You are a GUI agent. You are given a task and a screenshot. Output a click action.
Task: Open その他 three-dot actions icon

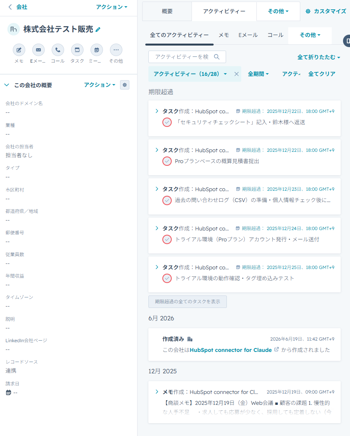[x=116, y=50]
